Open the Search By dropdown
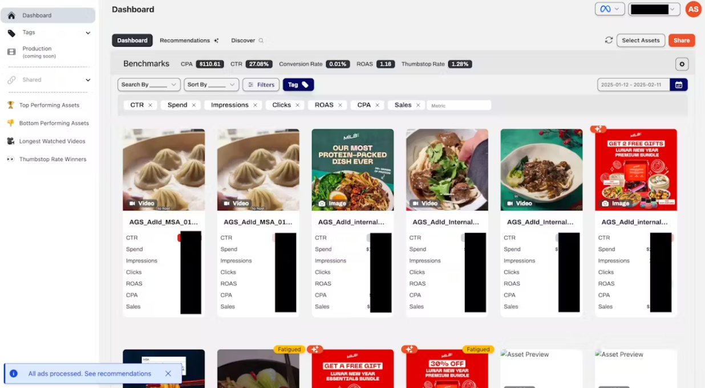705x388 pixels. [149, 85]
